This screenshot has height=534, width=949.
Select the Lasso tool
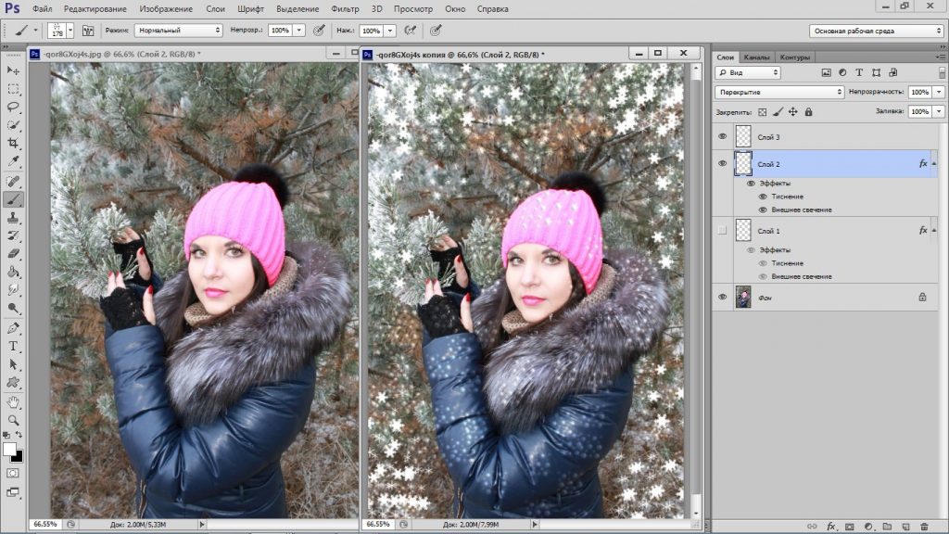[x=13, y=108]
